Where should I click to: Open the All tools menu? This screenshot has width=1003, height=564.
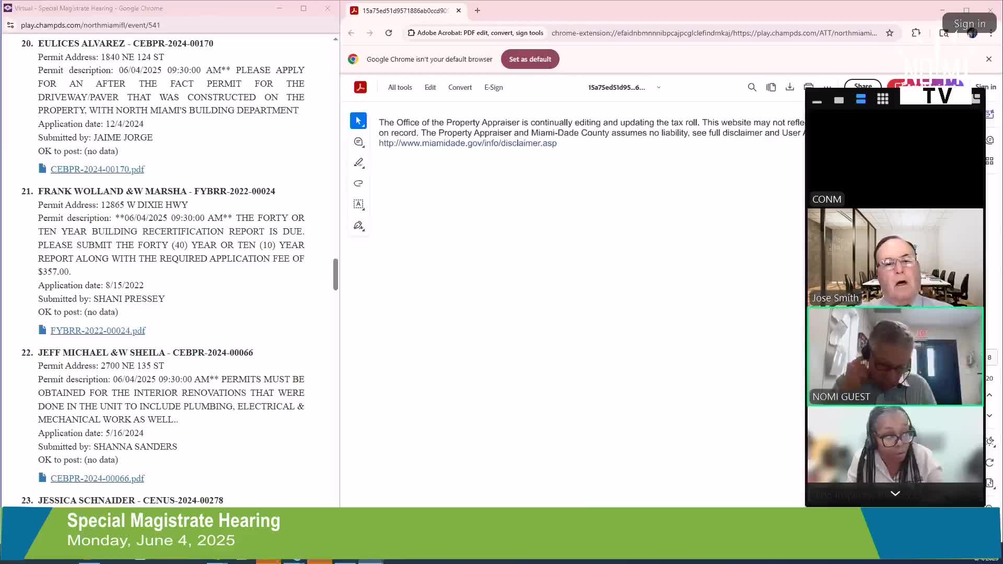400,87
